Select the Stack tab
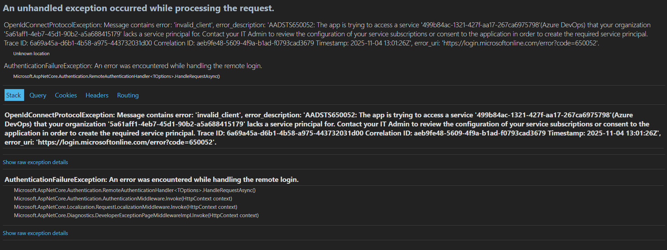Viewport: 667px width, 250px height. 14,95
